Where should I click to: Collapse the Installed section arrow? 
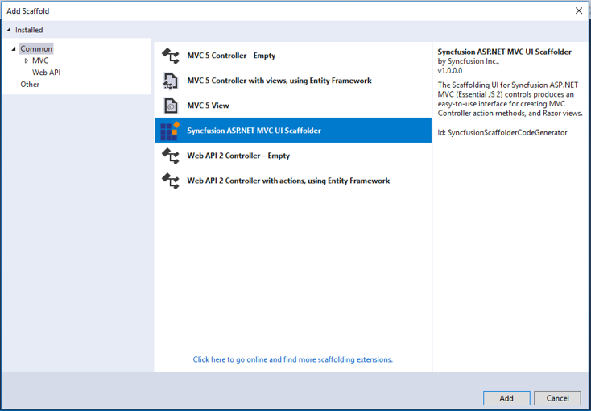point(9,30)
